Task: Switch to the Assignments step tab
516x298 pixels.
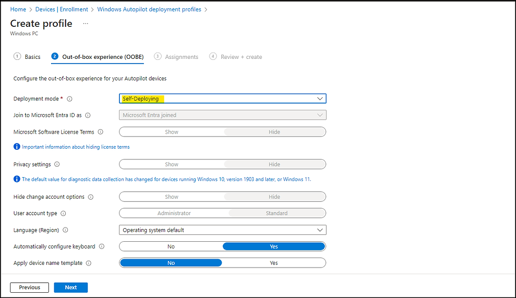Action: (176, 57)
